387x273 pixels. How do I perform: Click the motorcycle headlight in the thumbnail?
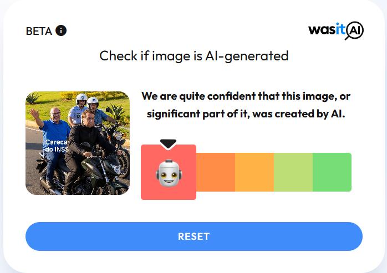[x=118, y=135]
